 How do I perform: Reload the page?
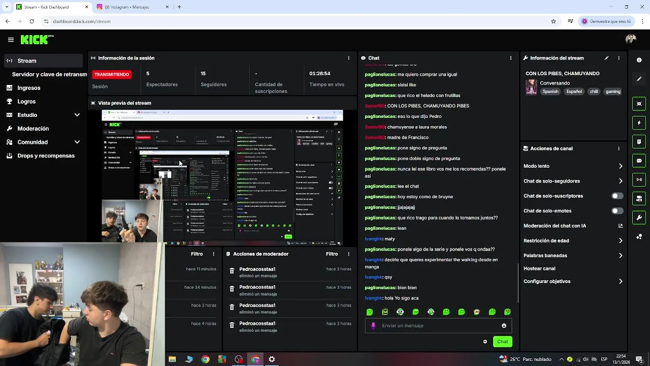click(31, 21)
